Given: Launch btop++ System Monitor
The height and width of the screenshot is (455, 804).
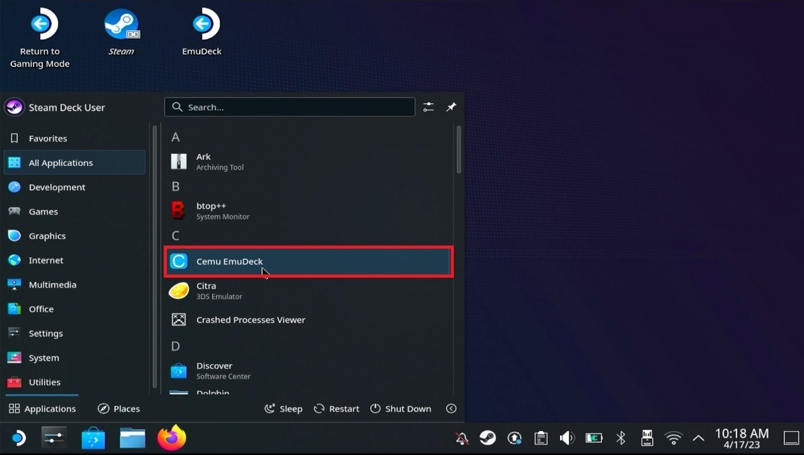Looking at the screenshot, I should (x=308, y=211).
